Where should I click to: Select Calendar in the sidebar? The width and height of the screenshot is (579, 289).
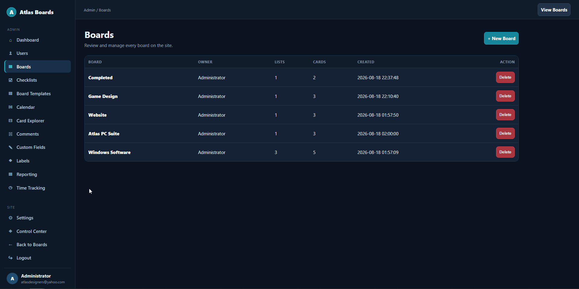37,107
